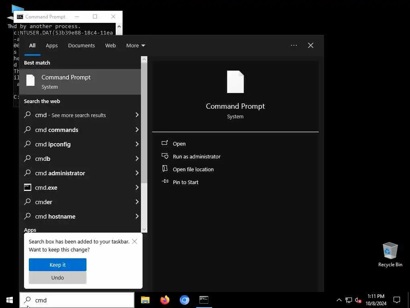Open the Recycle Bin desktop icon
410x308 pixels.
coord(390,255)
